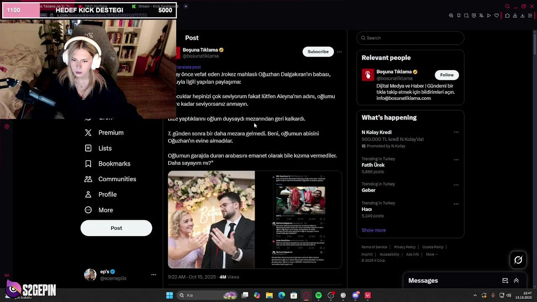Screen dimensions: 537x302
Task: Open the Grok floating button
Action: [x=518, y=260]
